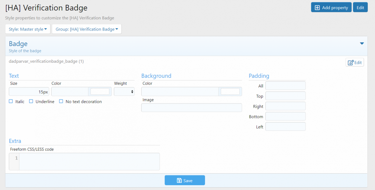Click the Badge section heading
375x190 pixels.
[x=18, y=44]
